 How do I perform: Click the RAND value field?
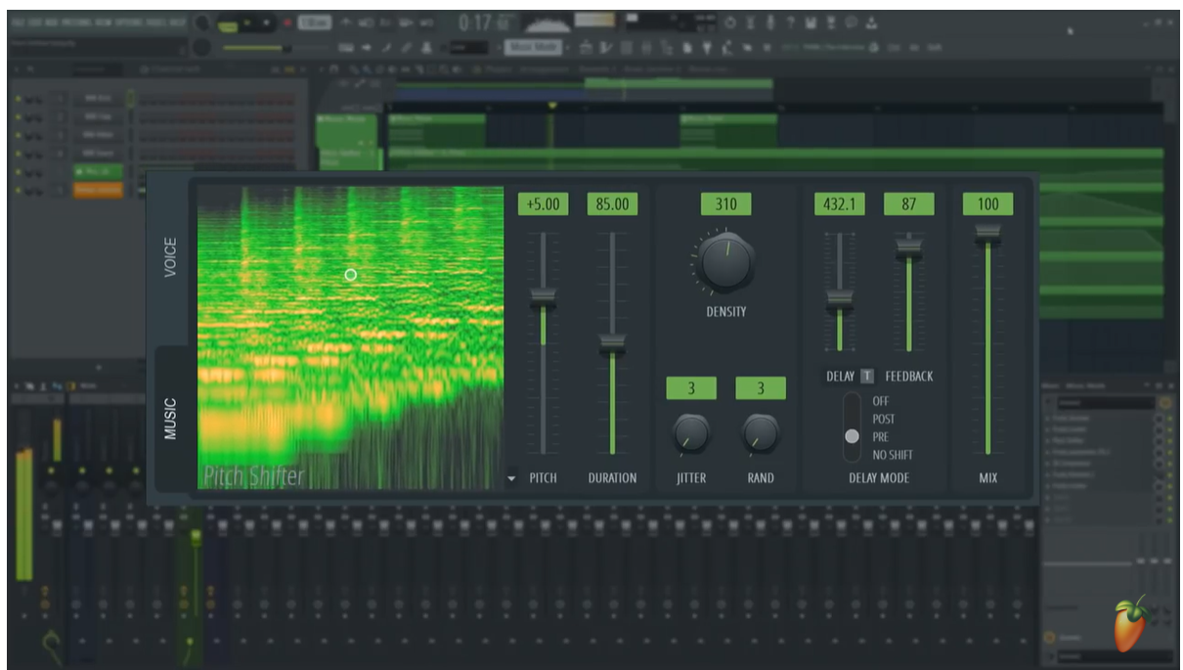click(x=761, y=388)
